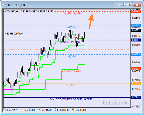
Task: Click the D1[1/8] H4[2/8] level label
Action: tap(71, 71)
